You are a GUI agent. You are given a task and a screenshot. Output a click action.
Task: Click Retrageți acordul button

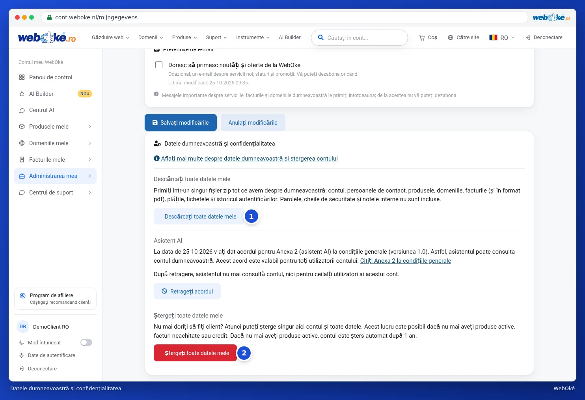point(187,292)
